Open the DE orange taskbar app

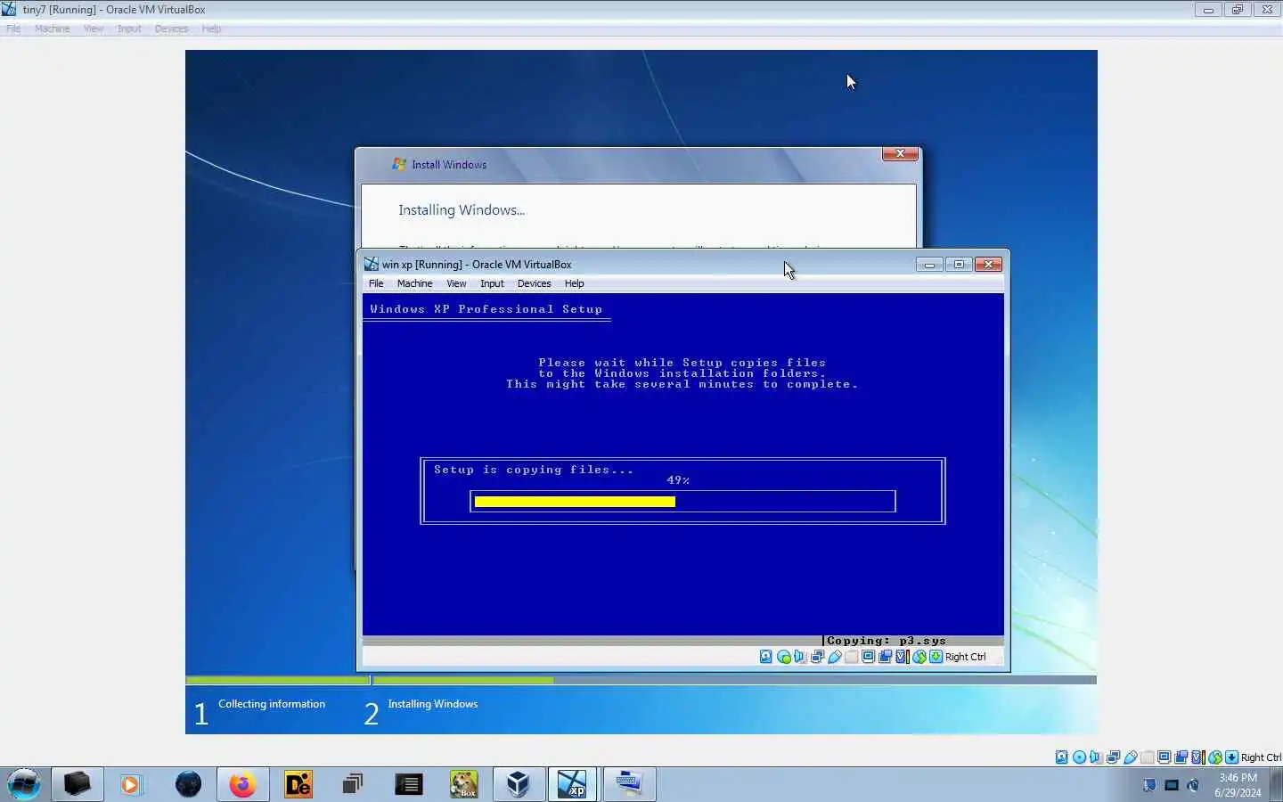coord(298,784)
